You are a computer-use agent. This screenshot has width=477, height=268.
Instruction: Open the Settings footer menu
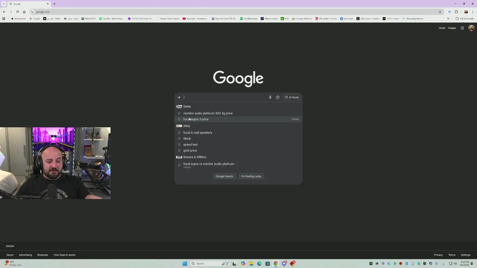(465, 255)
